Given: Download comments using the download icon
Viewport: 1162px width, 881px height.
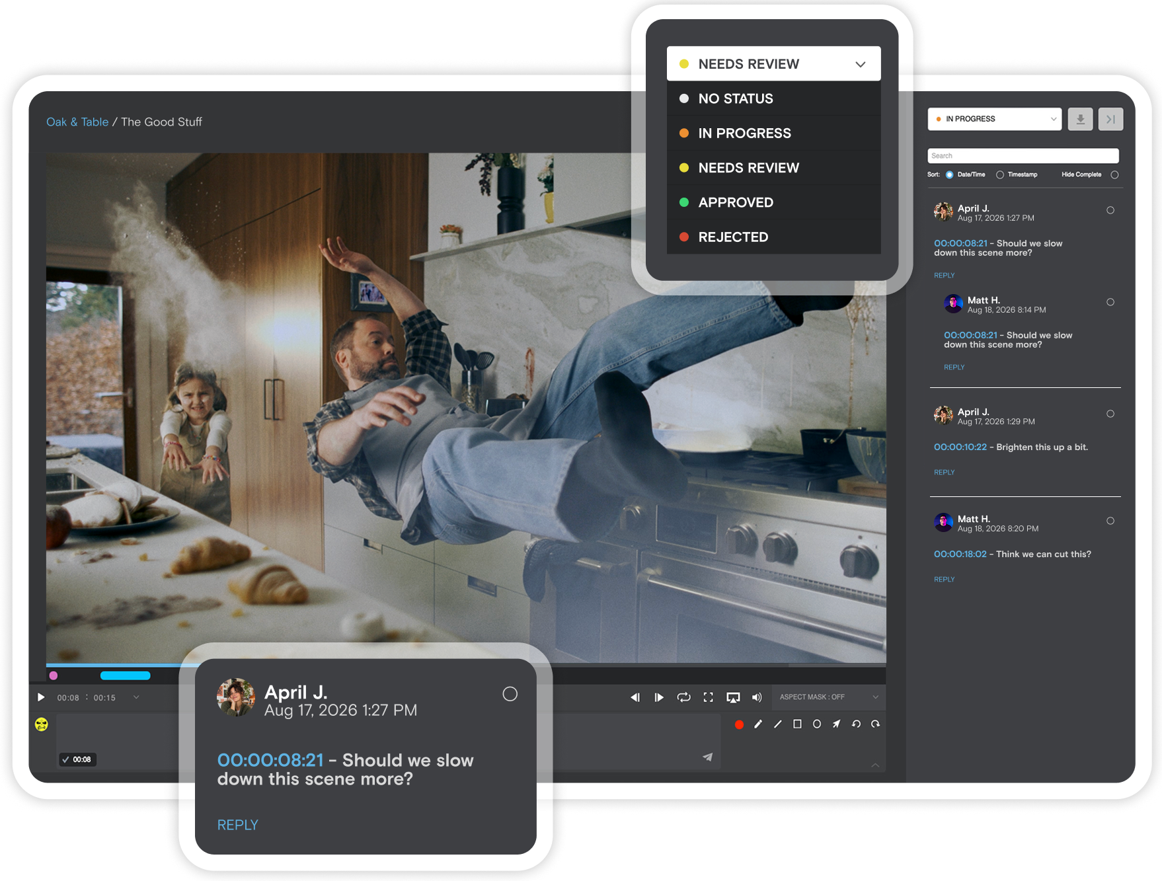Looking at the screenshot, I should coord(1080,119).
